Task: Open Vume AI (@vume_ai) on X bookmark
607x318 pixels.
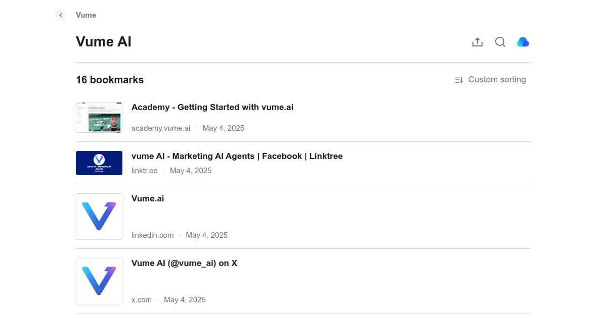Action: [184, 263]
